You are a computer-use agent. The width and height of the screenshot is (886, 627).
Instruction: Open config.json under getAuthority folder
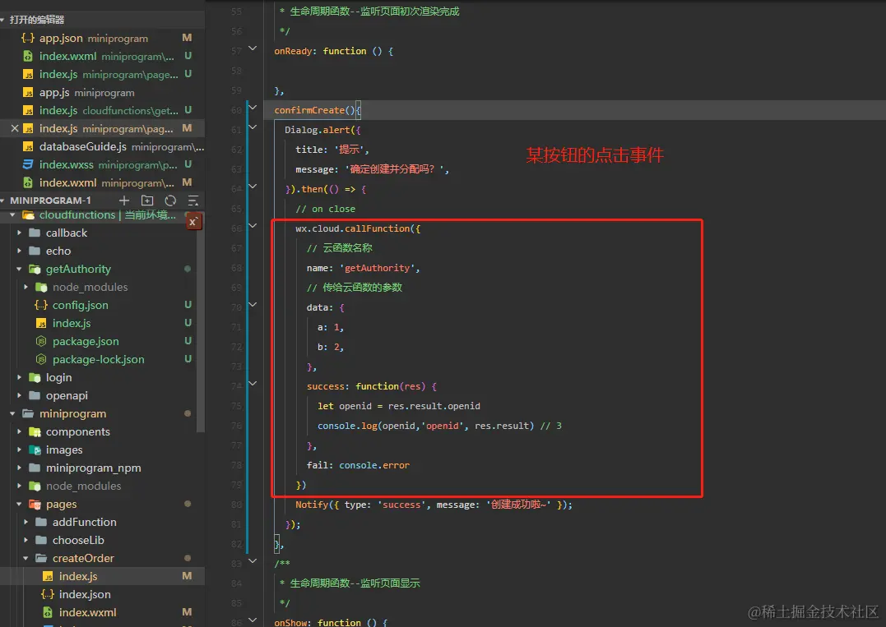pyautogui.click(x=80, y=306)
